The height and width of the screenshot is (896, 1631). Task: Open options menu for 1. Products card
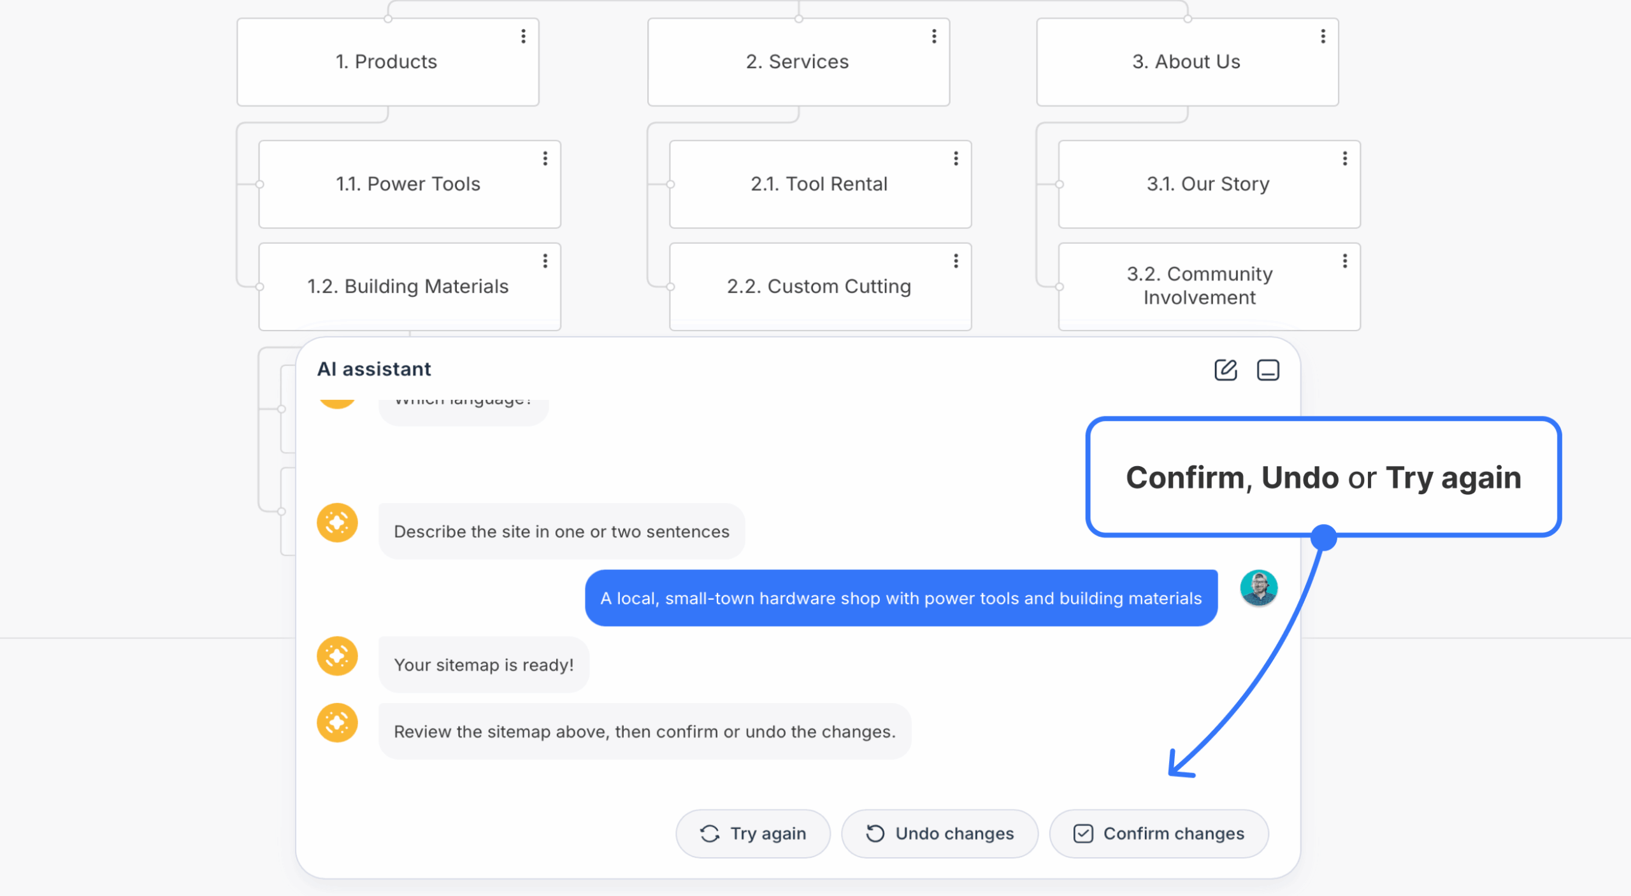click(x=523, y=36)
